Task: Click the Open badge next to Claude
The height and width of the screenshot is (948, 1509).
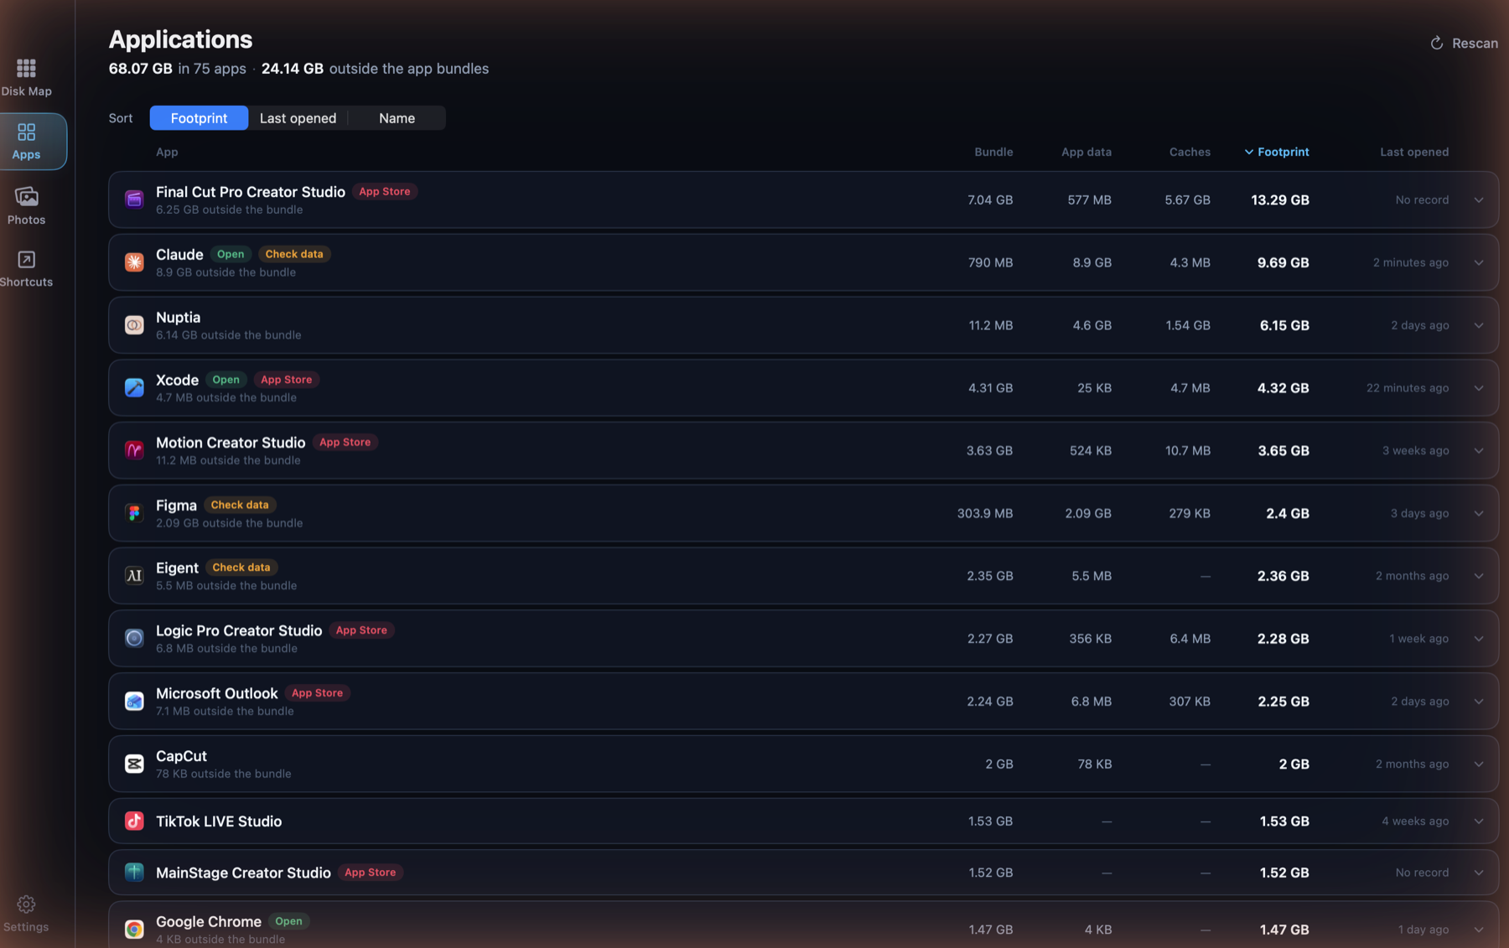Action: click(231, 254)
